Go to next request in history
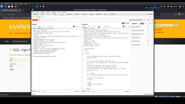Image resolution: width=185 pixels, height=104 pixels. (54, 20)
